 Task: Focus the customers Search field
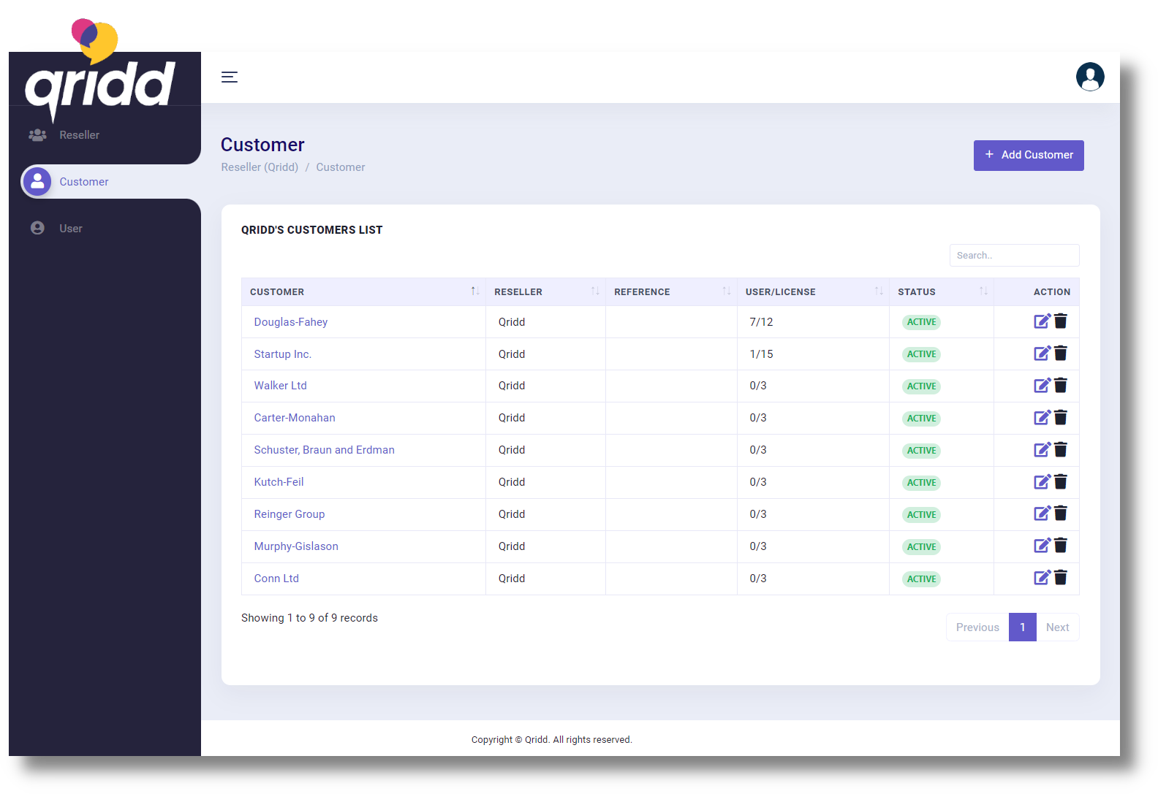[1014, 256]
